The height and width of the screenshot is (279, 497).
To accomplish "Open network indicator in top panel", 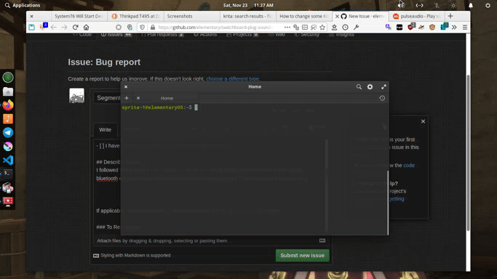I will click(419, 5).
